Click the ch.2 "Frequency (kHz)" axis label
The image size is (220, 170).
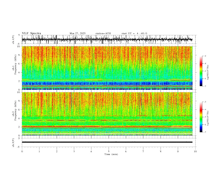pos(15,110)
